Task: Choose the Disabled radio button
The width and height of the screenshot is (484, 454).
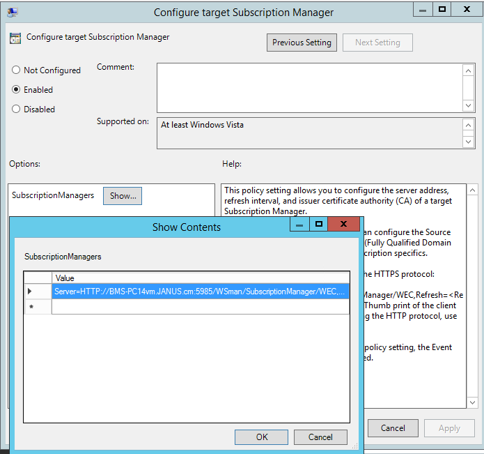Action: [x=17, y=109]
